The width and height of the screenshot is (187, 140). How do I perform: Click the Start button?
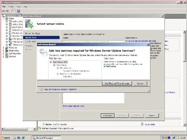(x=5, y=138)
